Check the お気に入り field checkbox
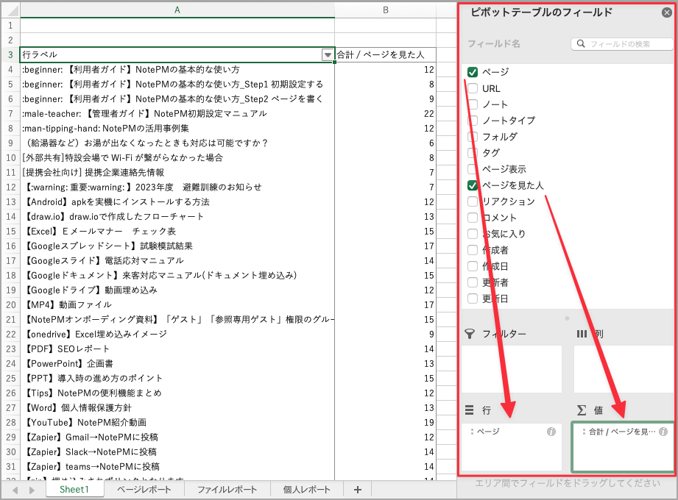678x500 pixels. tap(473, 234)
